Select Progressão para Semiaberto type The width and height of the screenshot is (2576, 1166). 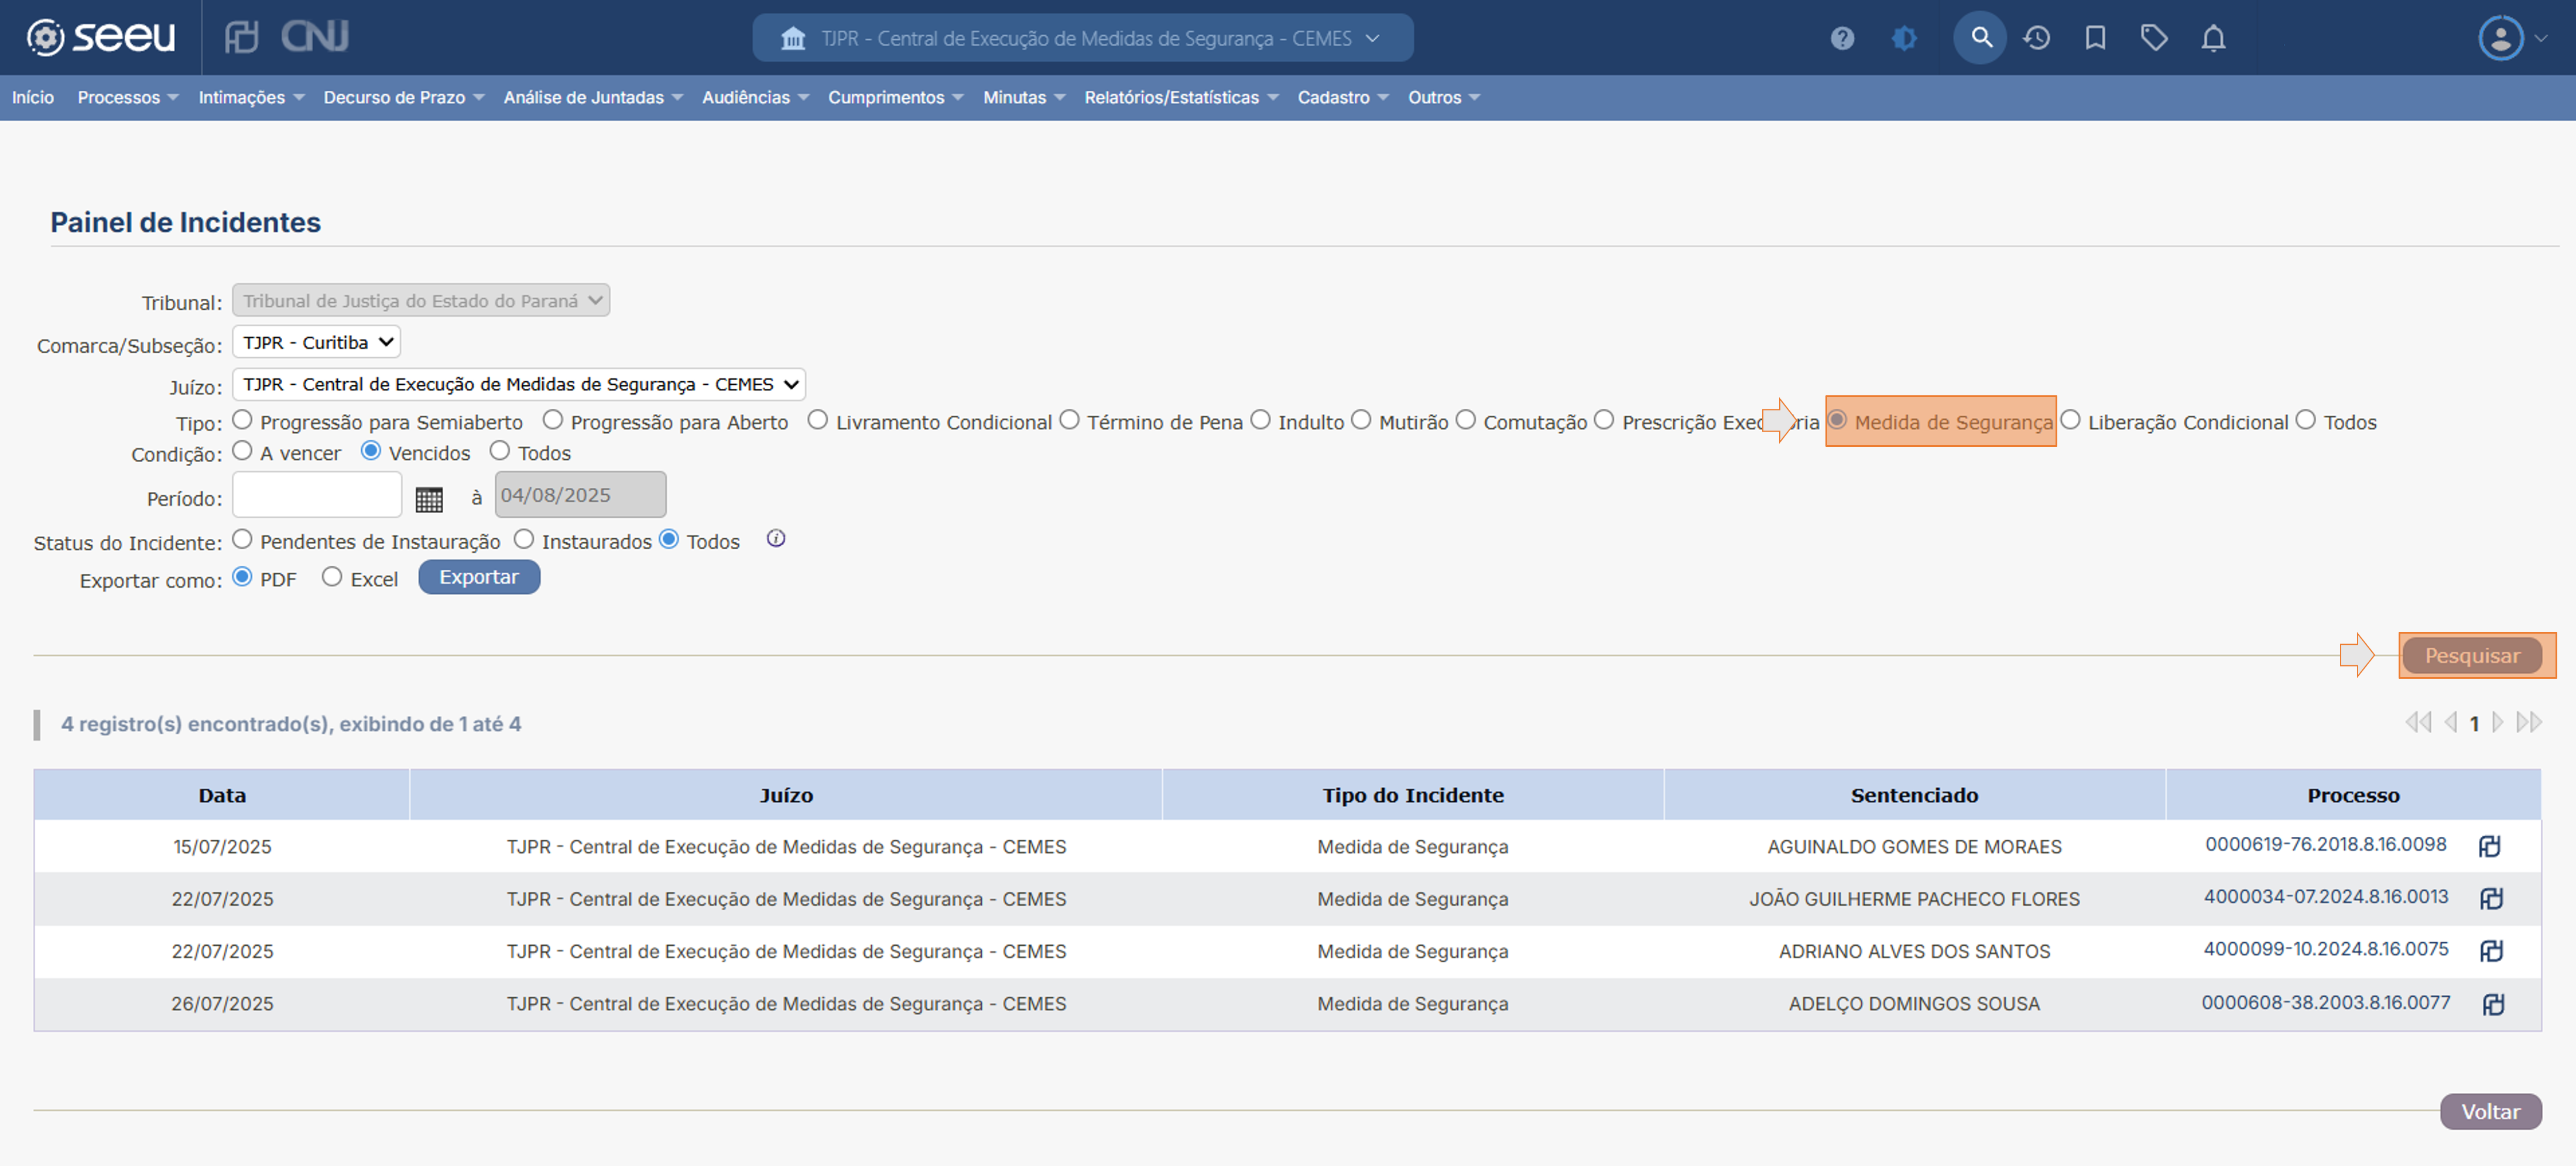pyautogui.click(x=242, y=420)
